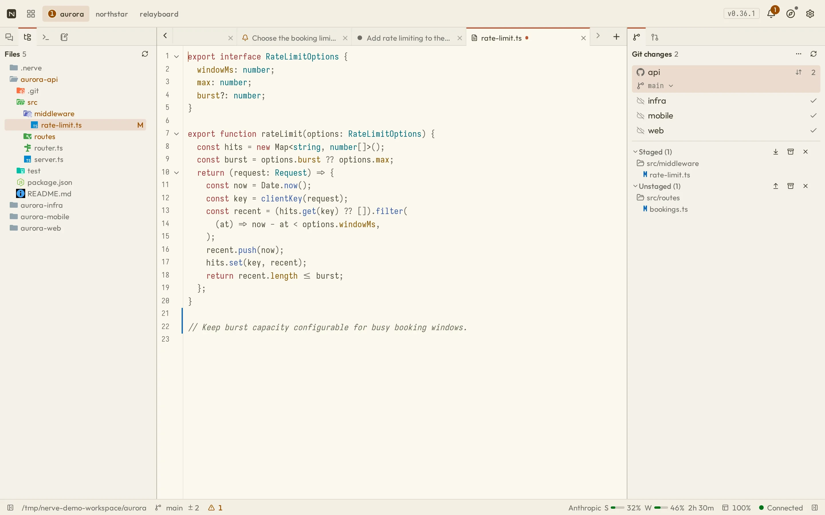825x515 pixels.
Task: Open the main branch dropdown
Action: pyautogui.click(x=655, y=86)
